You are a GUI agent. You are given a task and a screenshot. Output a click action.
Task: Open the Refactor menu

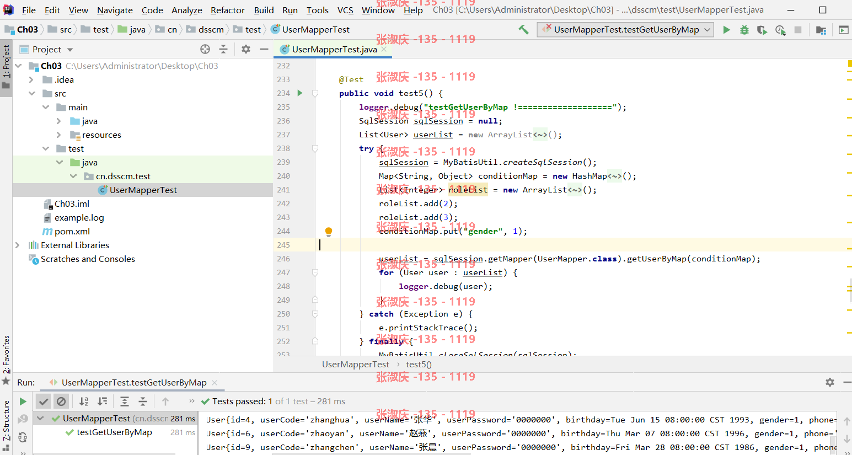coord(227,10)
